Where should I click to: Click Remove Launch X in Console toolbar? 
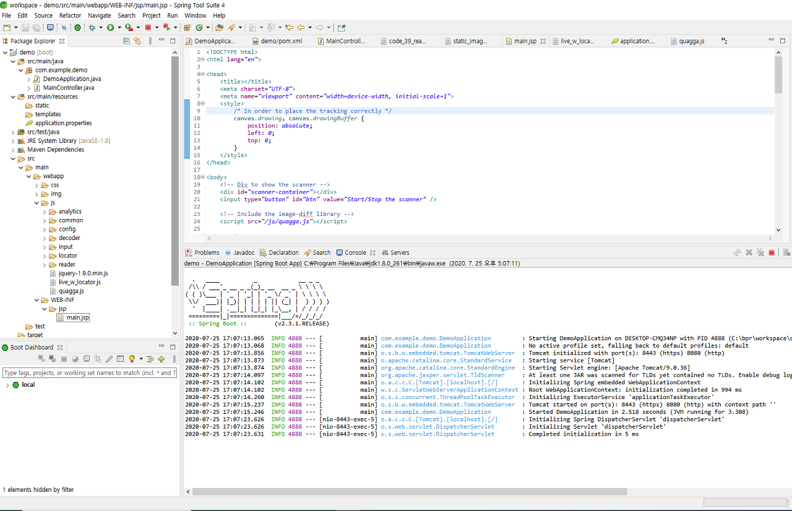tap(749, 252)
